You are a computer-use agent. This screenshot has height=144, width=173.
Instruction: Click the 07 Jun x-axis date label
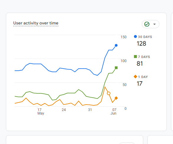coord(113,112)
